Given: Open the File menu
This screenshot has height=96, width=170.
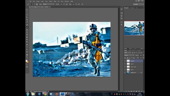Looking at the screenshot, I should coord(31,1).
